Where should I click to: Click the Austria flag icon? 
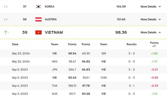[x=38, y=20]
